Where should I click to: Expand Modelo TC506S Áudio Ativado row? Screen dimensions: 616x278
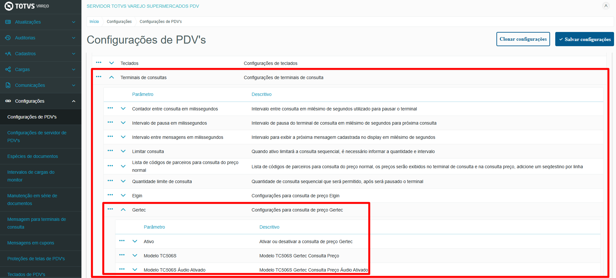[135, 270]
